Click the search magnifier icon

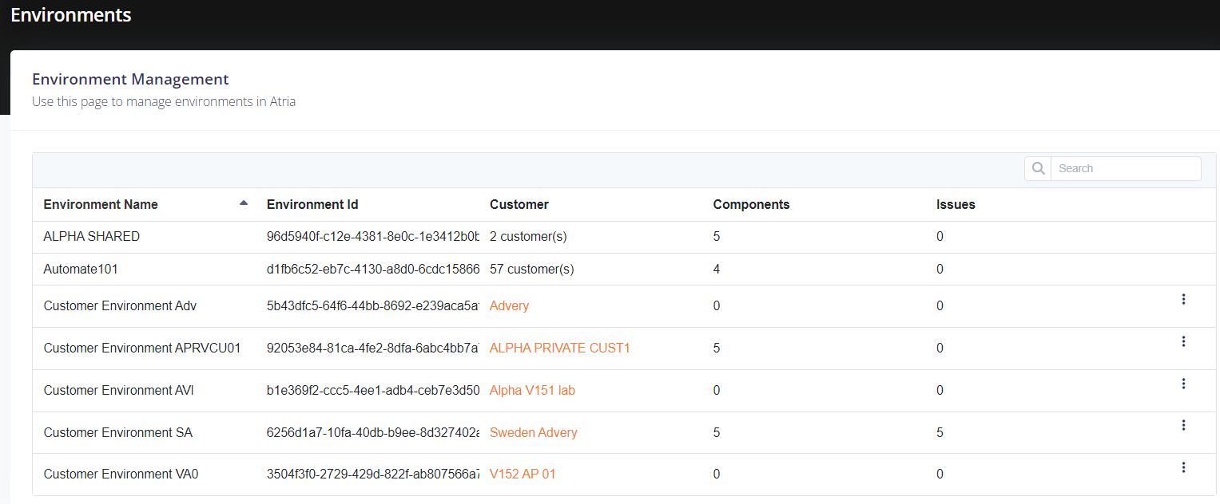pos(1038,168)
